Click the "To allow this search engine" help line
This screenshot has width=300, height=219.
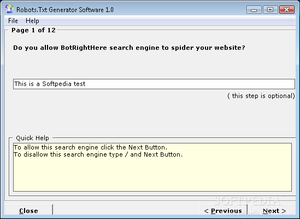pos(90,147)
